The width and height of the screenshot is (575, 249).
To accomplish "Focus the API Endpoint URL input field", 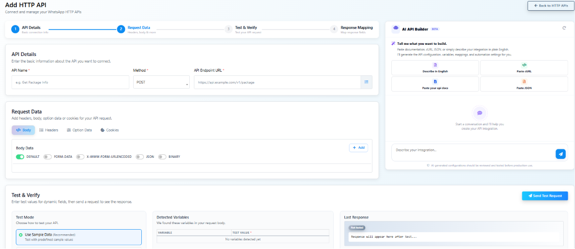I will (x=277, y=82).
